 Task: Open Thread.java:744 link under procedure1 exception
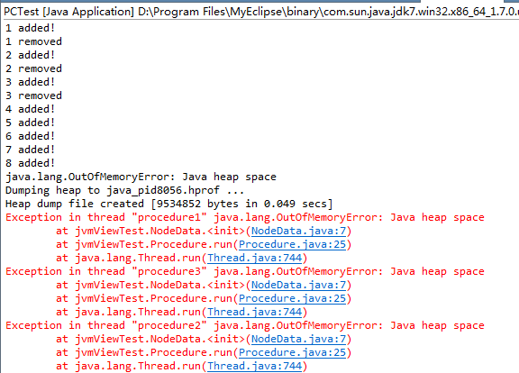(255, 258)
